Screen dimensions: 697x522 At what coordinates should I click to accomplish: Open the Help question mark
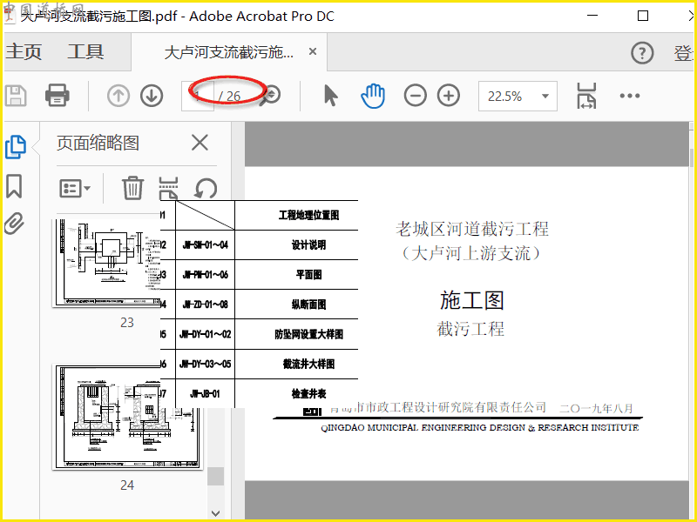tap(642, 53)
